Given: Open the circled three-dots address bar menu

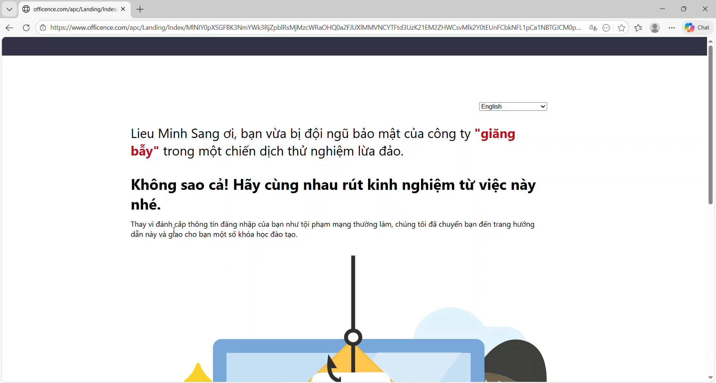Looking at the screenshot, I should coord(607,28).
